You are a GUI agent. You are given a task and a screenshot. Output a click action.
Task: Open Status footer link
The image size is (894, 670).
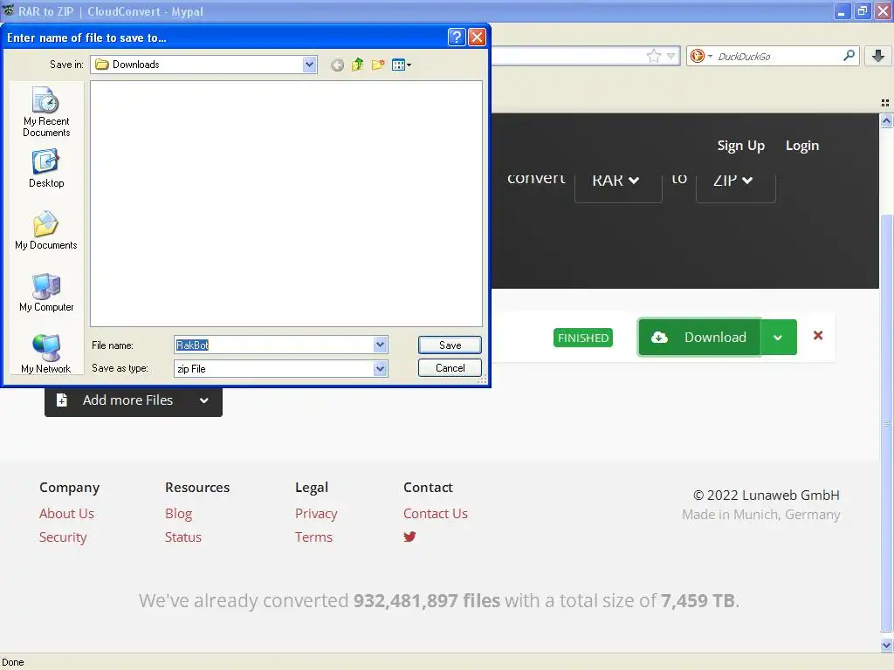pyautogui.click(x=183, y=537)
